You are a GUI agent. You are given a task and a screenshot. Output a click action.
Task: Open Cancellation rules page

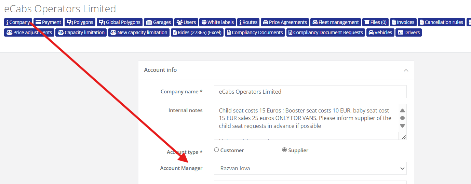441,22
